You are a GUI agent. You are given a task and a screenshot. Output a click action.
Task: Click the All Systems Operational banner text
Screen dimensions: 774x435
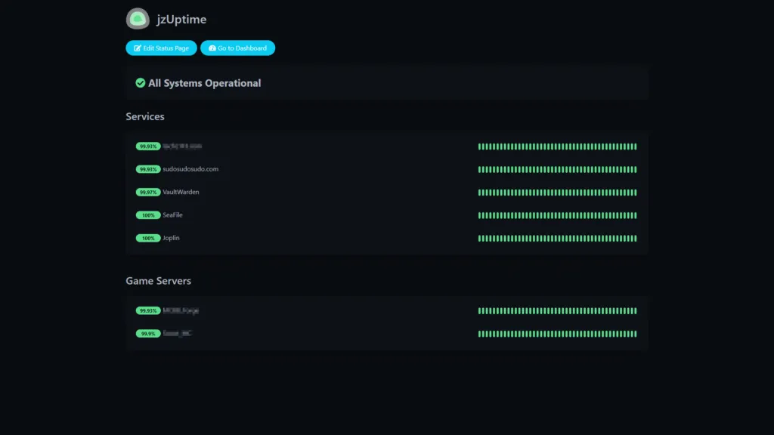point(204,83)
